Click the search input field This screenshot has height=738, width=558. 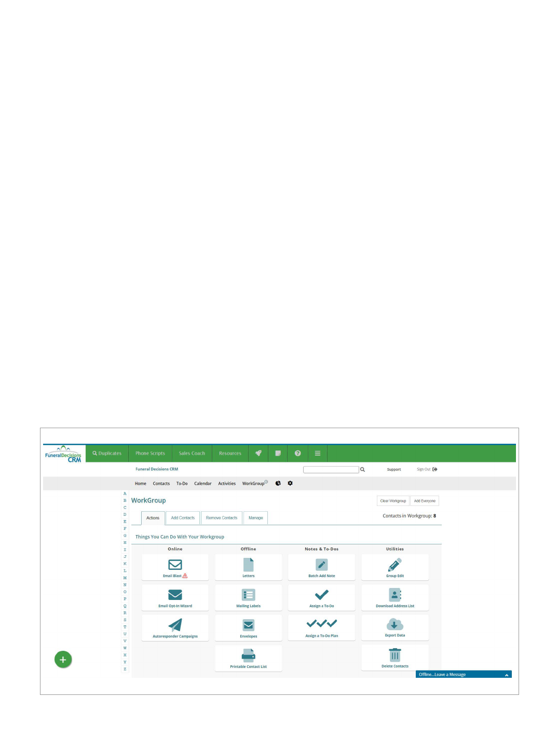[331, 470]
